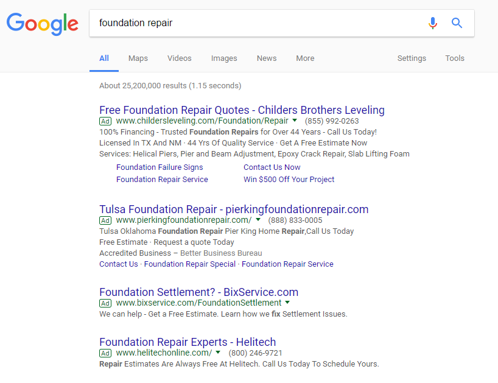Expand the dropdown arrow beside pierkingfoundationrepair.com
This screenshot has height=383, width=498.
point(258,220)
